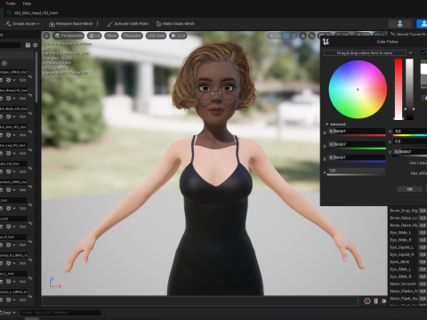Image resolution: width=427 pixels, height=320 pixels.
Task: Click the green G channel value field
Action: (357, 144)
